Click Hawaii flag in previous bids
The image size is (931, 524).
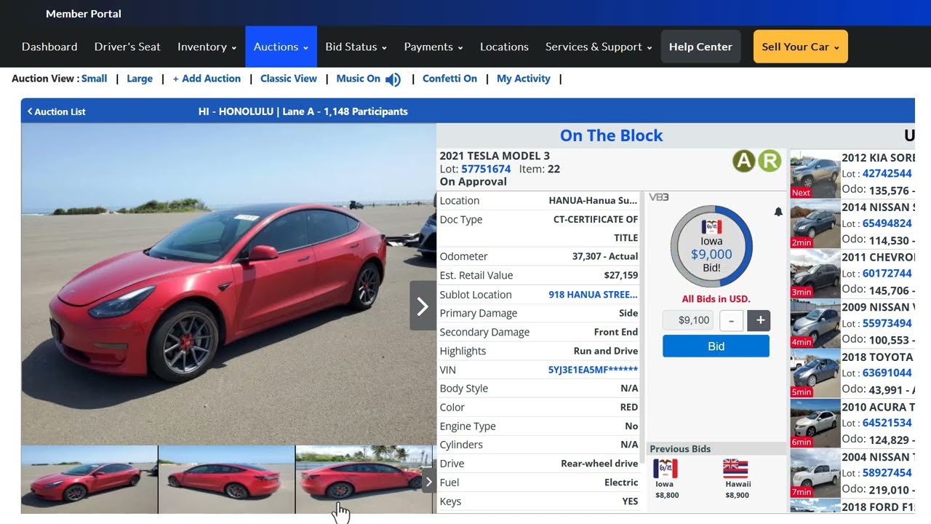click(735, 469)
